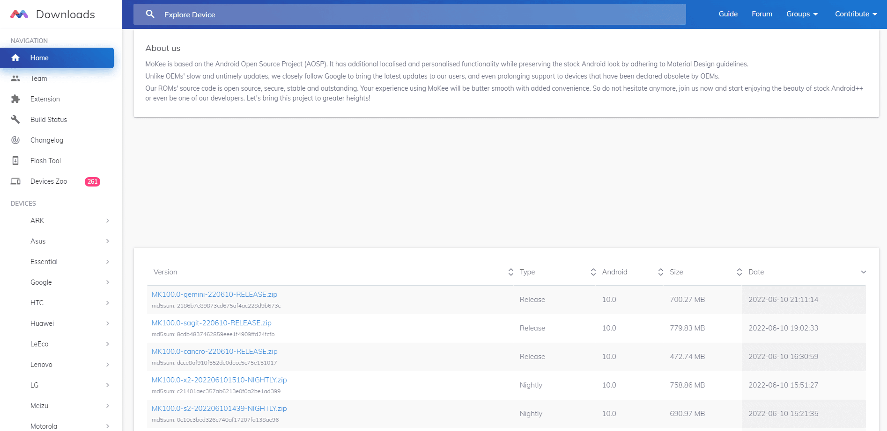Screen dimensions: 887x431
Task: Open Changelog navigation item
Action: pos(57,140)
